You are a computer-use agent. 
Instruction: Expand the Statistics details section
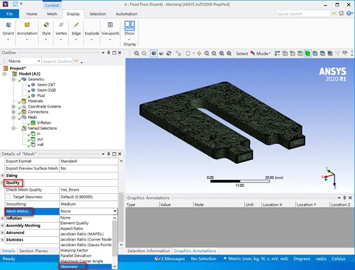(3, 240)
